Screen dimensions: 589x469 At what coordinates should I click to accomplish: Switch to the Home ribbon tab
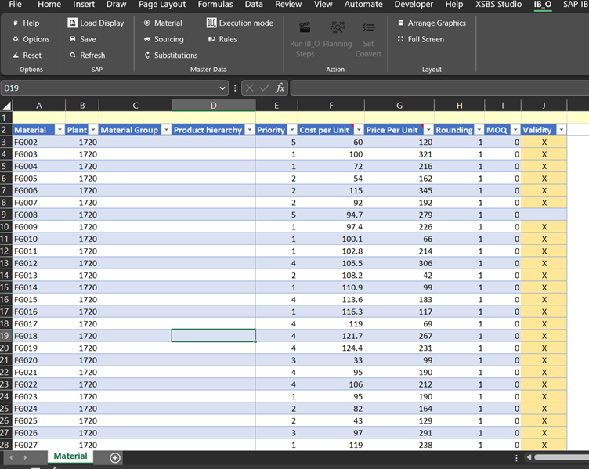[49, 5]
